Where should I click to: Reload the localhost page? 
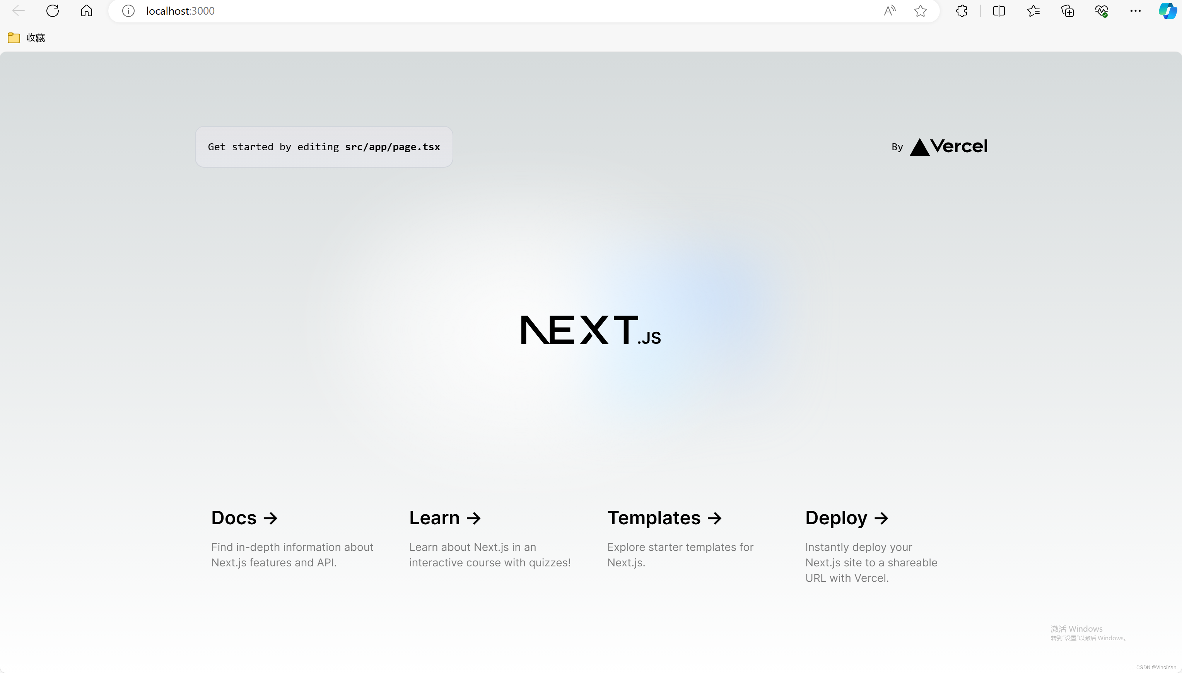[x=53, y=11]
